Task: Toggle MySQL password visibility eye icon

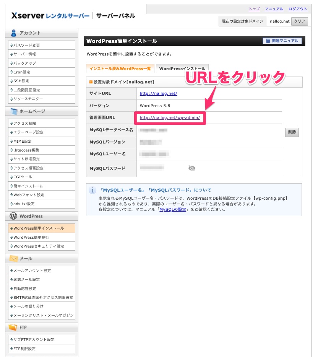Action: point(191,168)
